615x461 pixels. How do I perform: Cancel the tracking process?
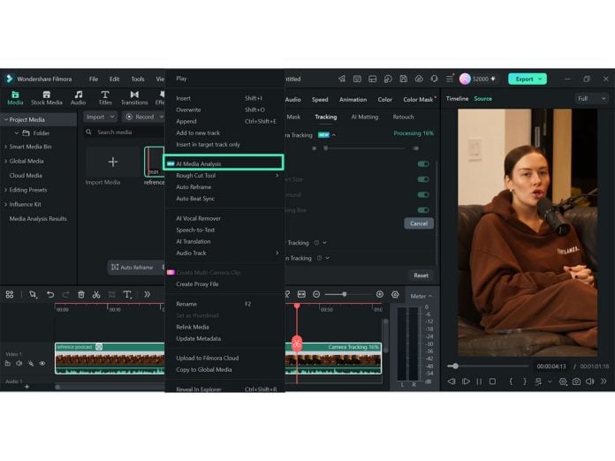[x=419, y=223]
